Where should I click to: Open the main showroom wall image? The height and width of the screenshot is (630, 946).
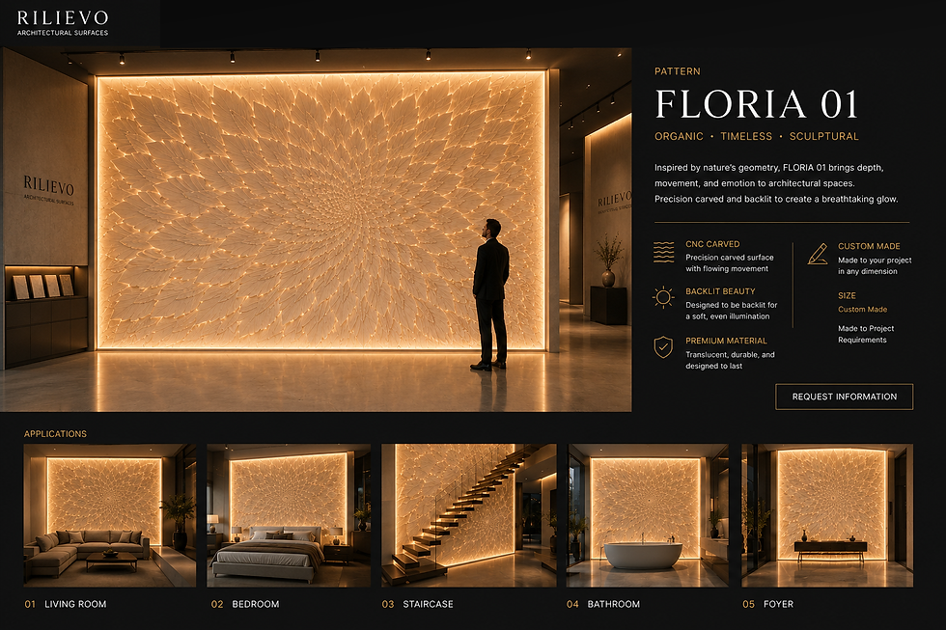316,230
